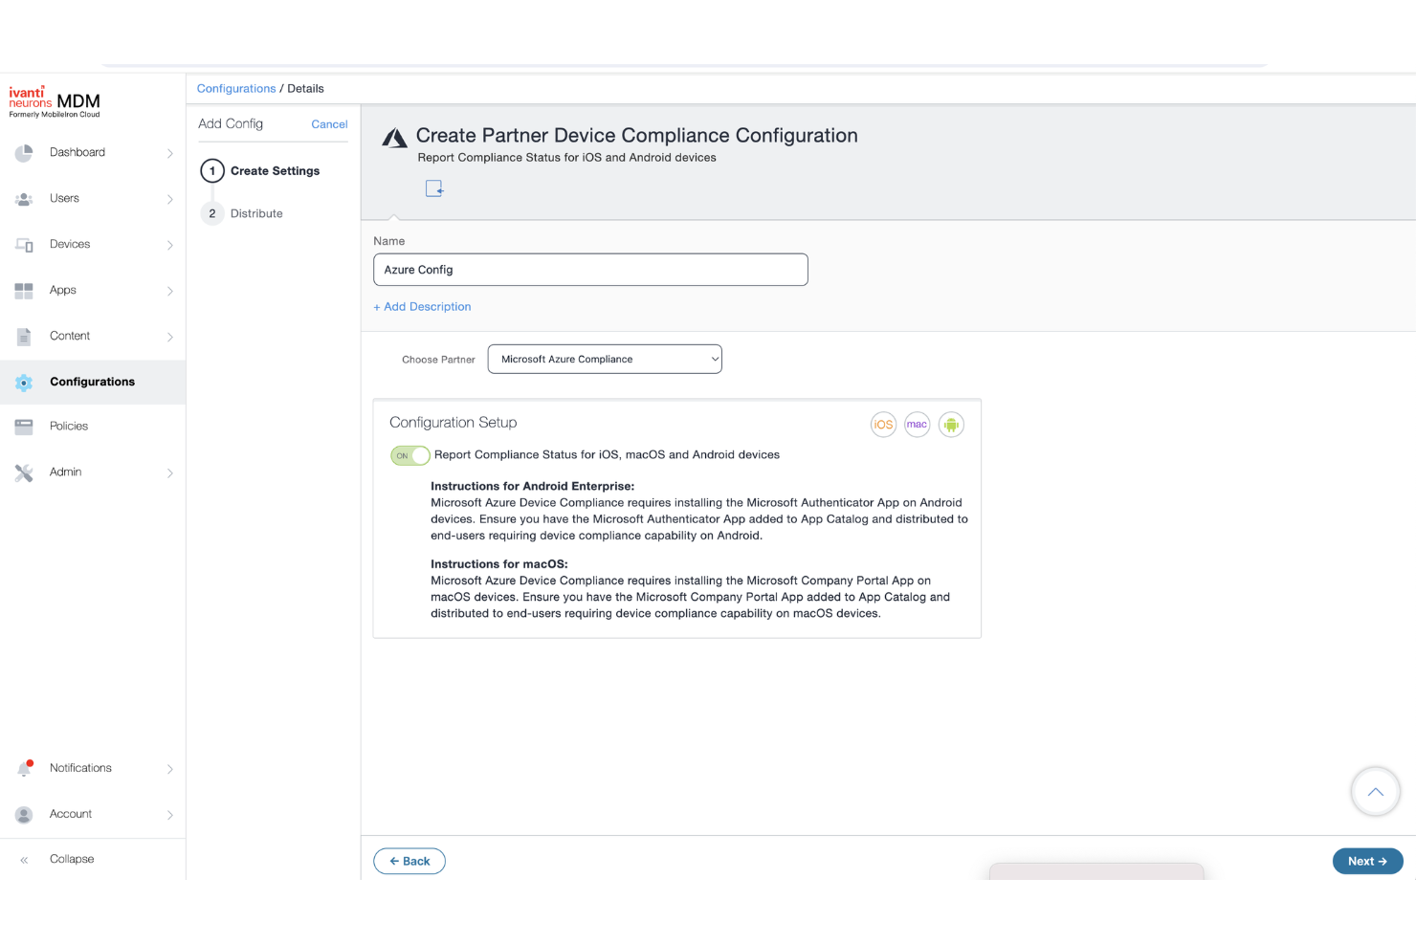This screenshot has height=944, width=1416.
Task: Click the iOS platform badge
Action: click(x=883, y=425)
